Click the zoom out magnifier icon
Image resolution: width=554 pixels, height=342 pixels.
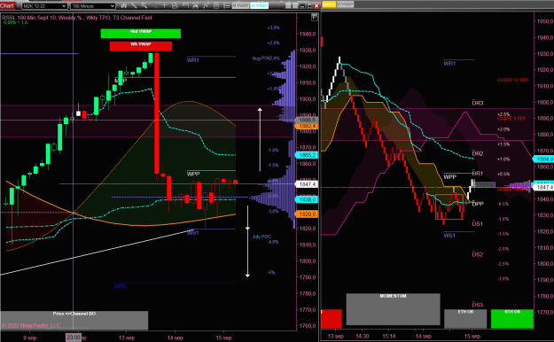pos(154,5)
